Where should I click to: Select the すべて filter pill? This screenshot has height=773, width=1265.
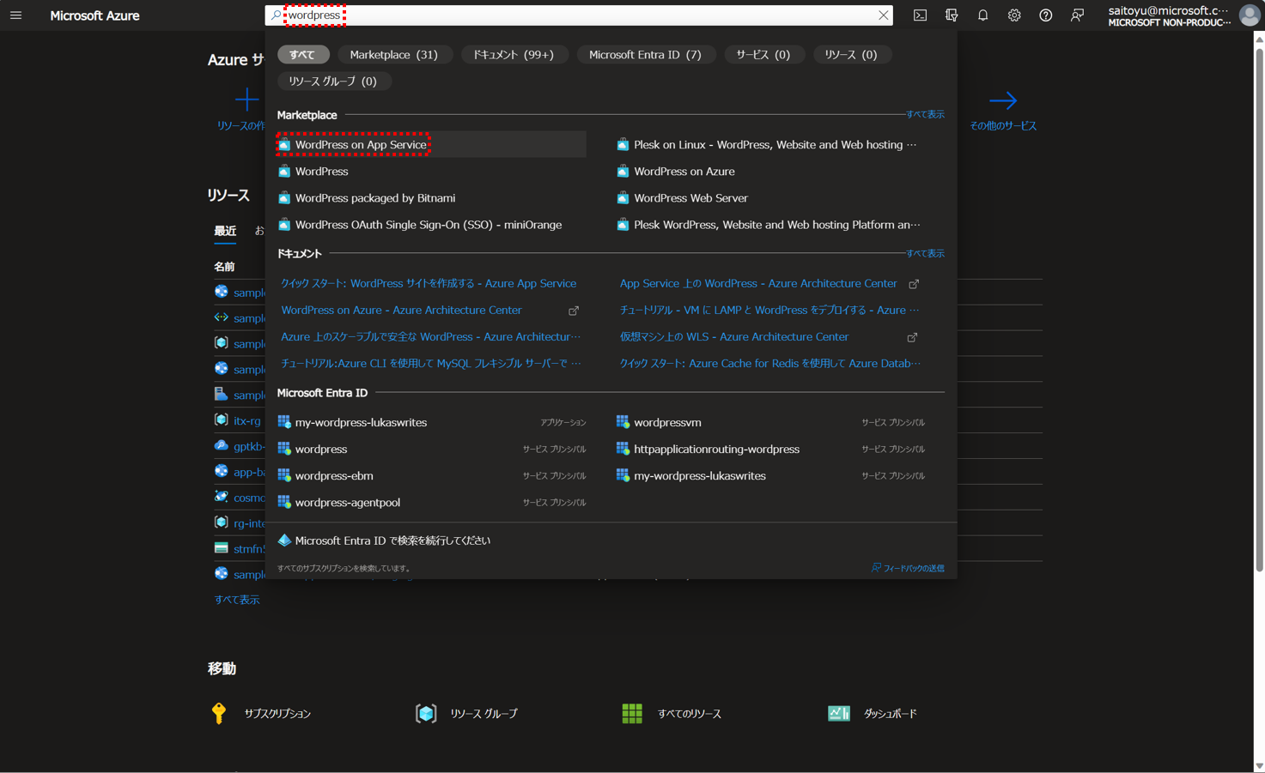(302, 54)
